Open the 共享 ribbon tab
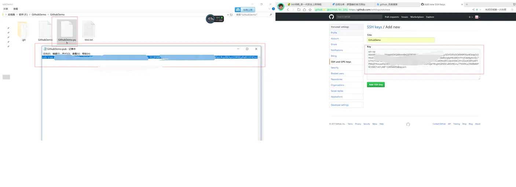The image size is (516, 187). pyautogui.click(x=6, y=9)
